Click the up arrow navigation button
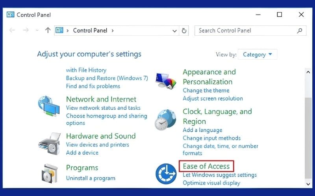Viewport: 315px width, 196px height. click(48, 31)
